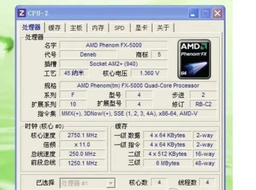The image size is (256, 190).
Task: Click the stepping value 2
Action: tap(203, 95)
